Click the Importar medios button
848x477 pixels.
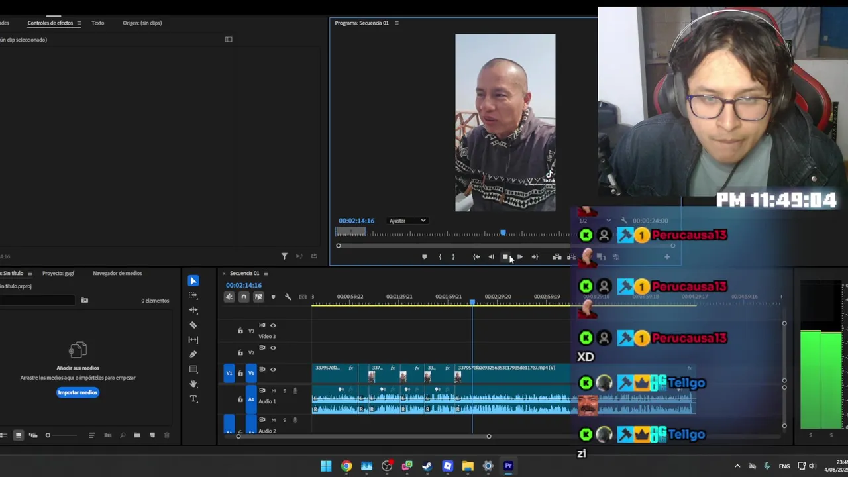pos(78,392)
